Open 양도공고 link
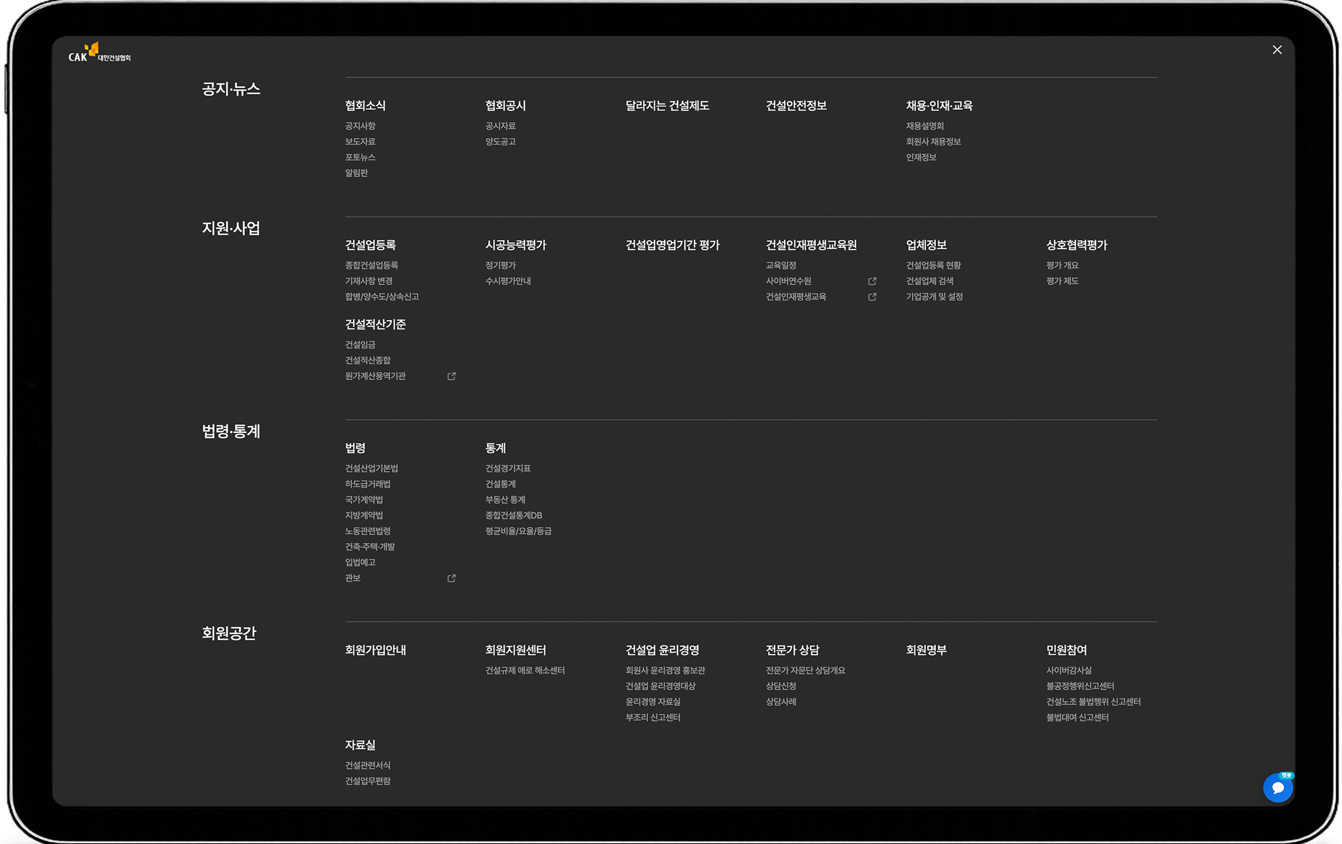 pos(501,142)
